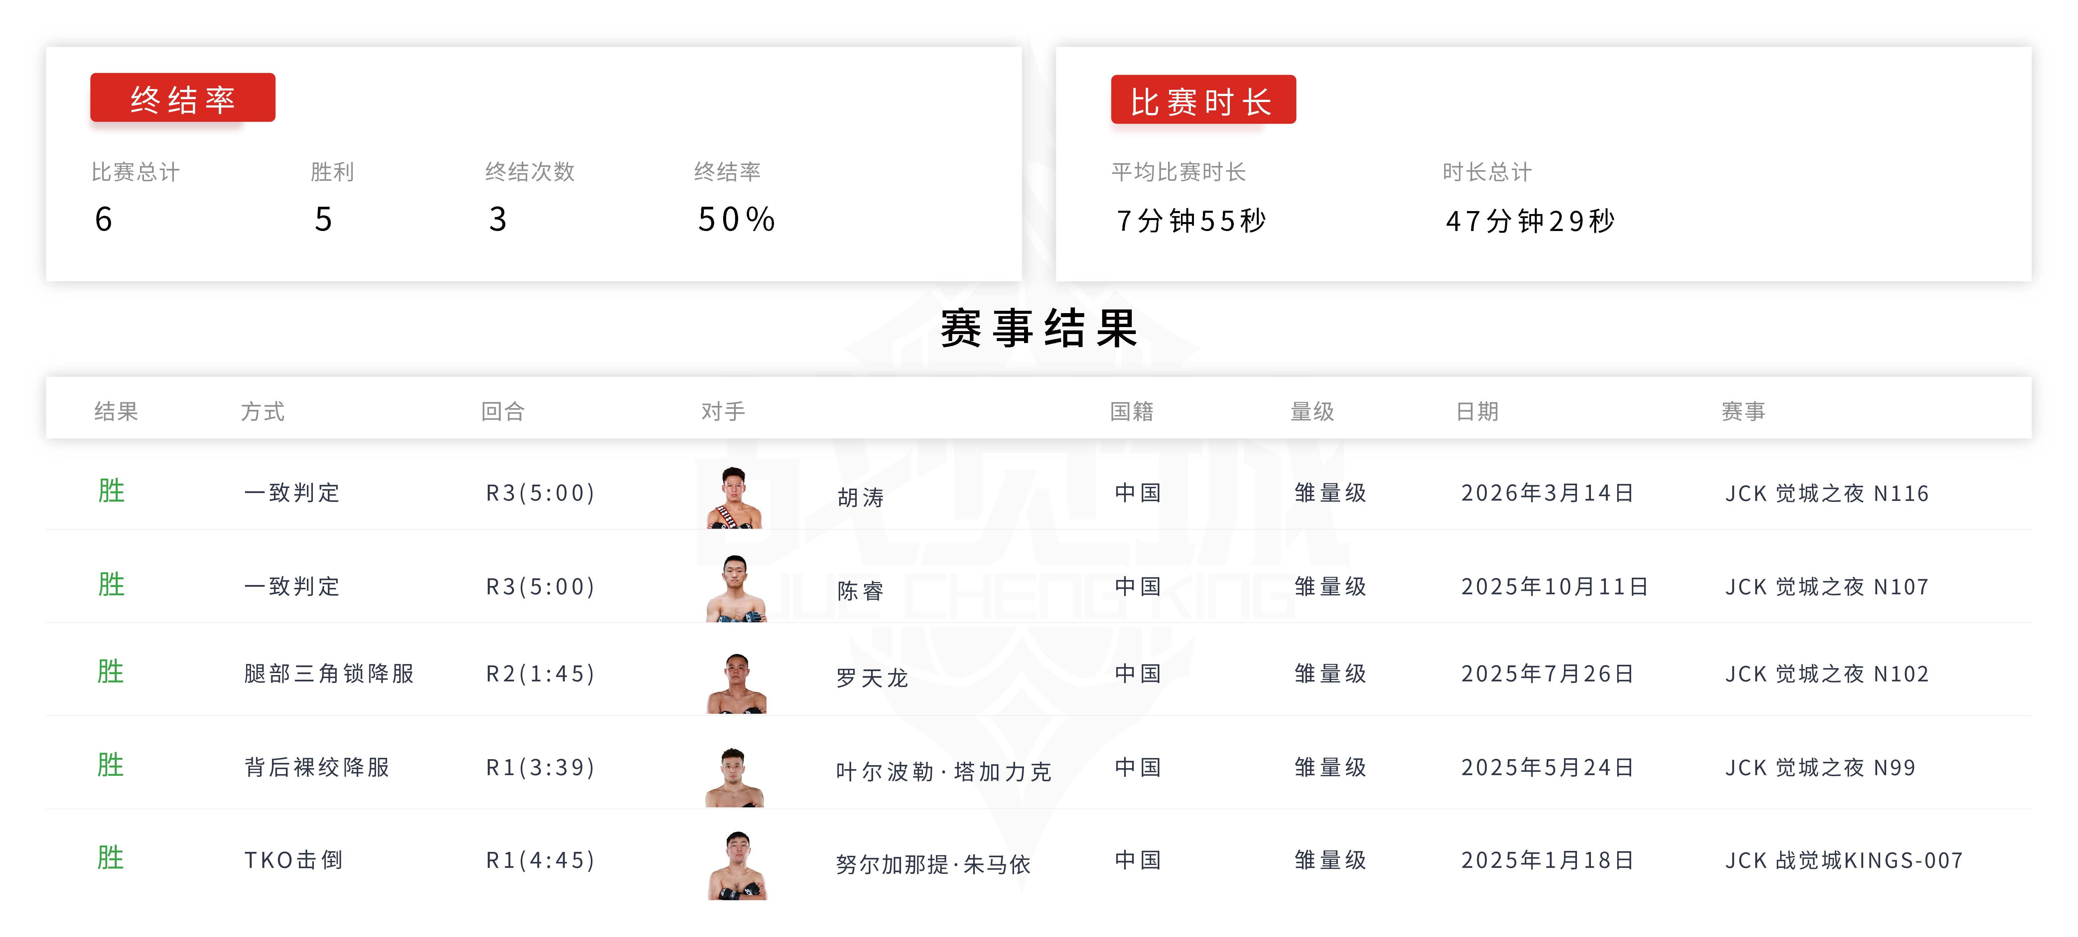Click the 结果 column header
This screenshot has width=2078, height=937.
116,411
